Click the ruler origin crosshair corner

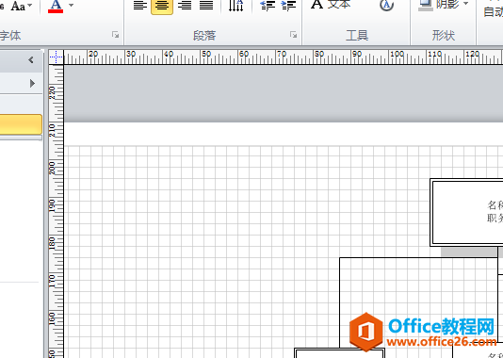click(x=57, y=57)
